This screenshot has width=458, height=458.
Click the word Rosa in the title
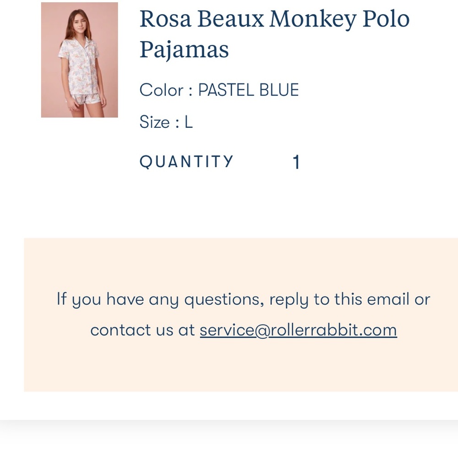coord(165,19)
